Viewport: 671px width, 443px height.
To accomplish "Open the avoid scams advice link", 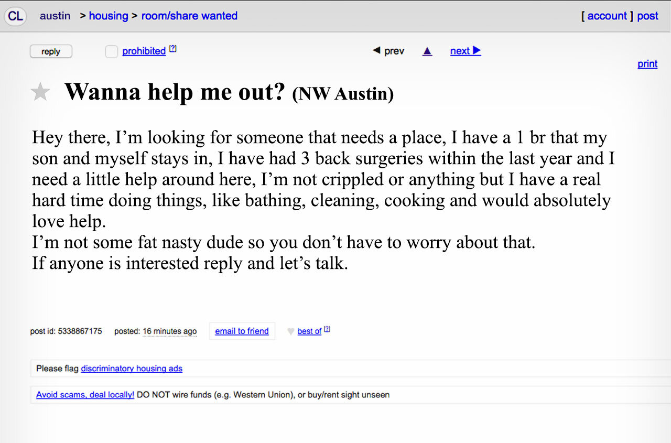I will (x=85, y=395).
